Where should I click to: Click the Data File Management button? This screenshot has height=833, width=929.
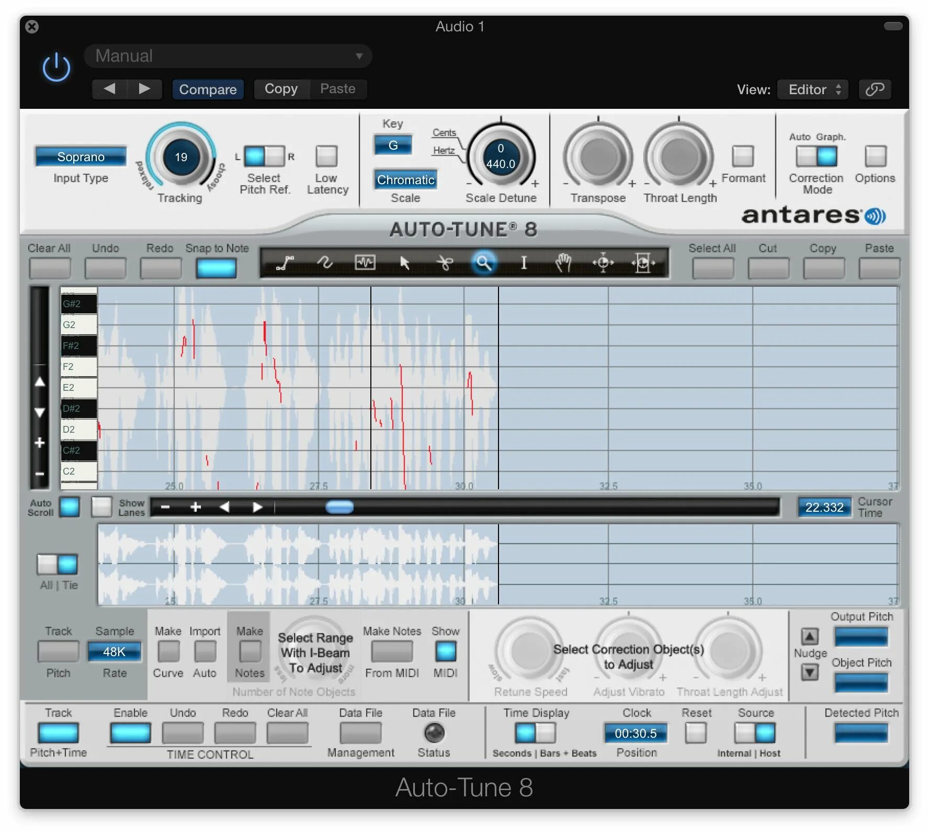click(x=360, y=733)
